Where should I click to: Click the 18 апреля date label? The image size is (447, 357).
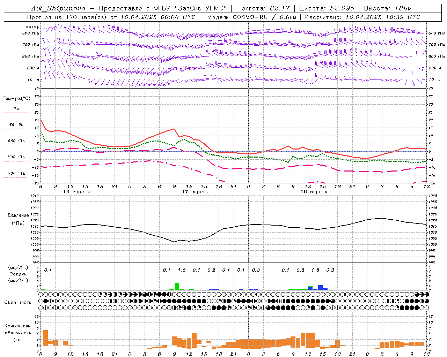(314, 192)
